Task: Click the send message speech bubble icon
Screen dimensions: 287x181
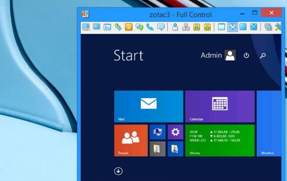Action: [161, 27]
